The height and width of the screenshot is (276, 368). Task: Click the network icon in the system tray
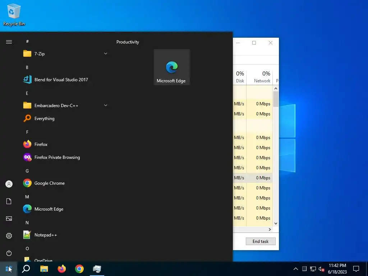313,269
